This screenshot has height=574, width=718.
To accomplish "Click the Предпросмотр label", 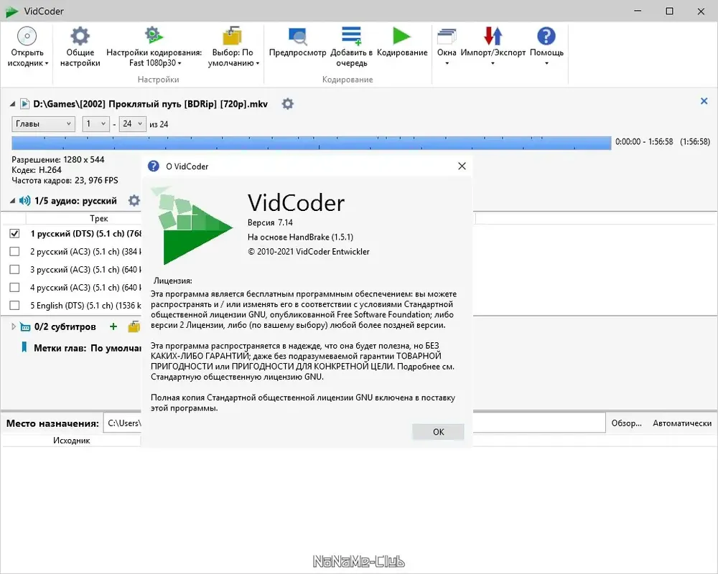I will point(298,52).
